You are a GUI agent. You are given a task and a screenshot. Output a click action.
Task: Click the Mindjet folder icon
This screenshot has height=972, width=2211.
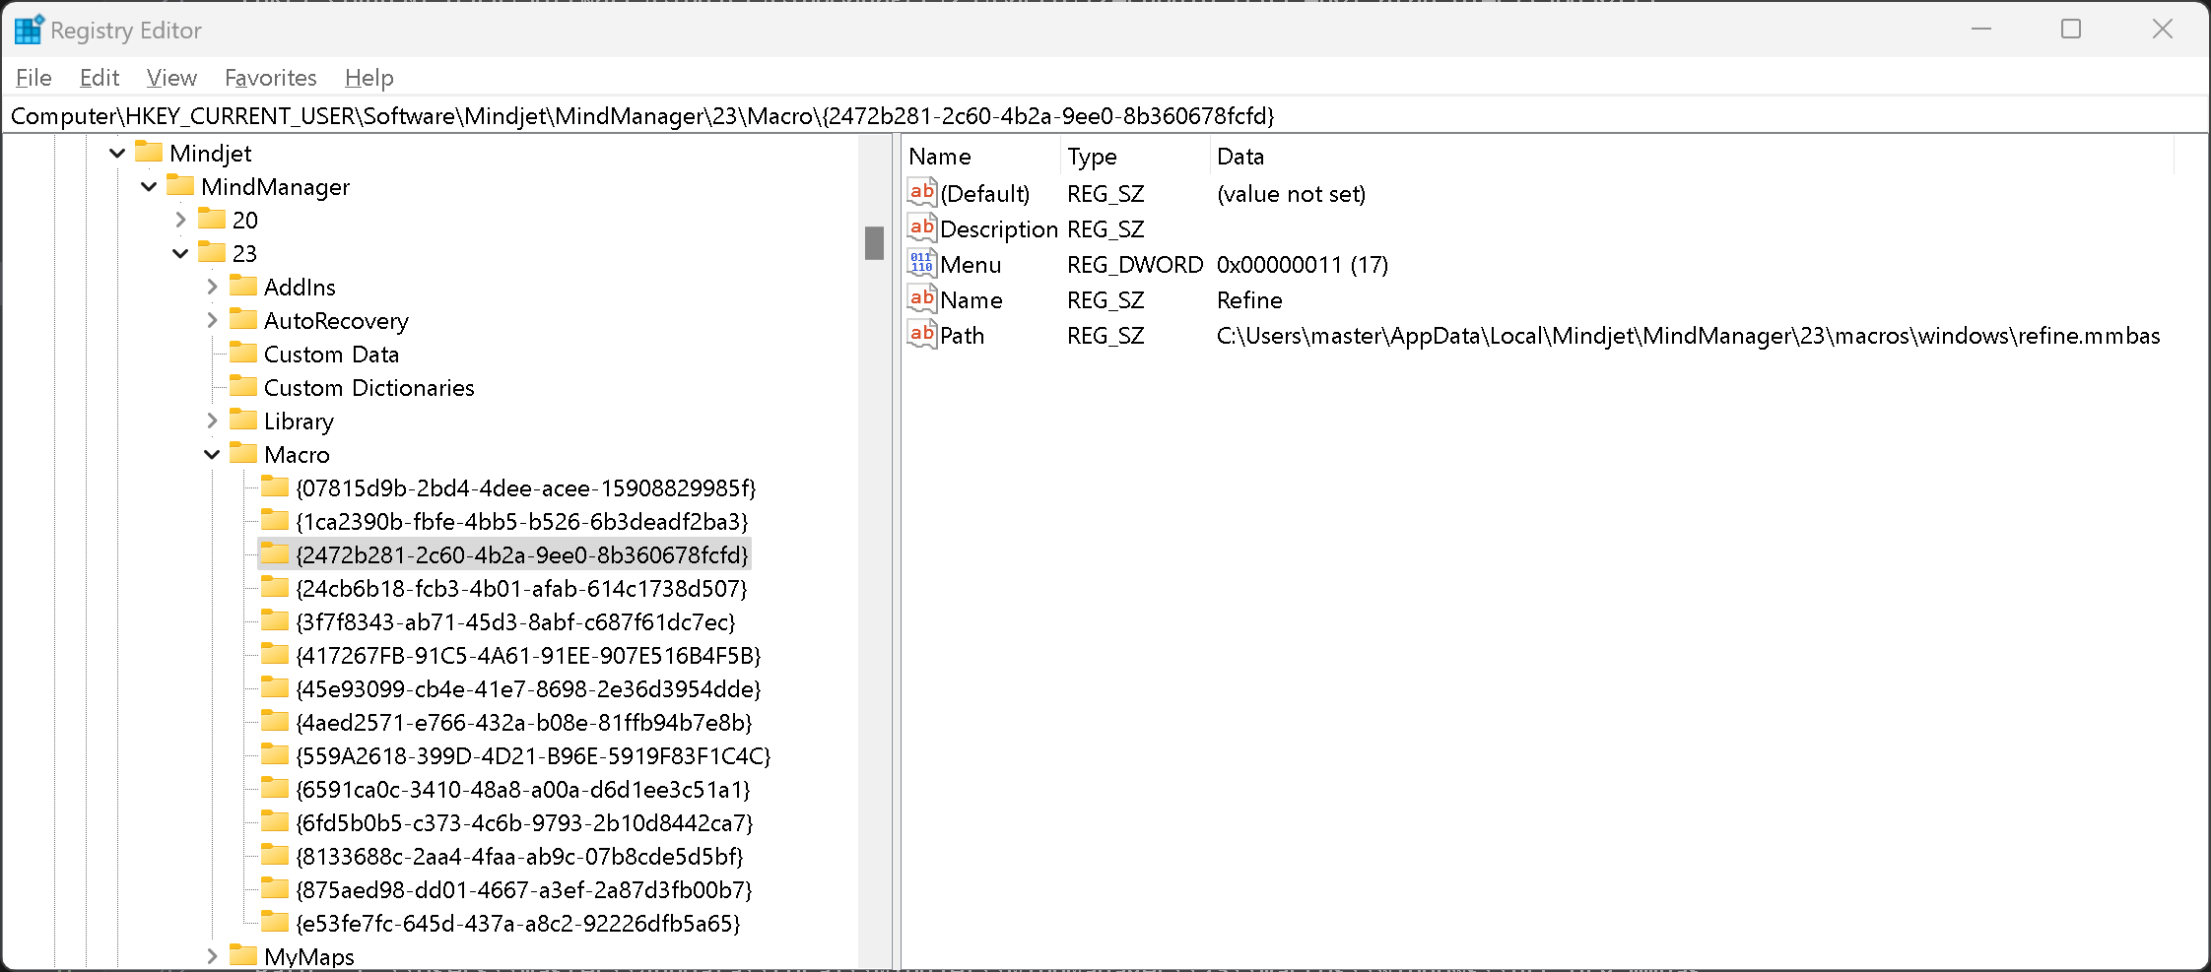(x=149, y=152)
